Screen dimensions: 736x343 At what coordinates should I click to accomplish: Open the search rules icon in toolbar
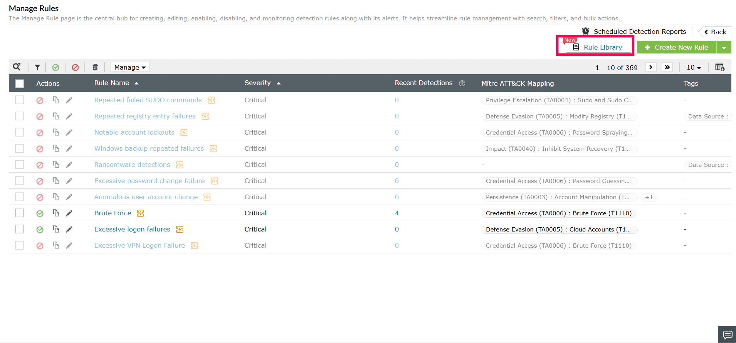point(17,67)
